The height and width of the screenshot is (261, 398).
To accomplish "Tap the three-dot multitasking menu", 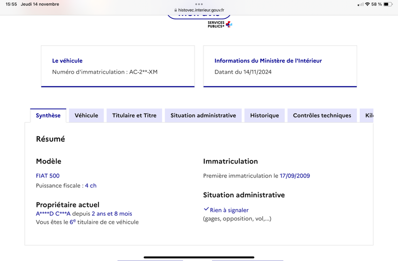I will pyautogui.click(x=199, y=4).
